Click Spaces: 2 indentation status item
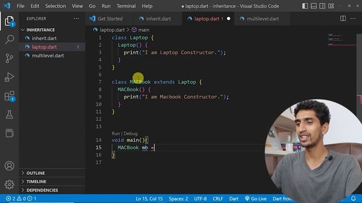Screen dimensions: 362x203 point(178,198)
